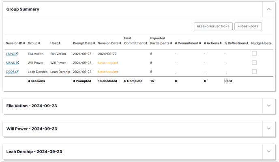Screen dimensions: 279x162
Task: Sort by # Actions arrows
Action: 221,43
